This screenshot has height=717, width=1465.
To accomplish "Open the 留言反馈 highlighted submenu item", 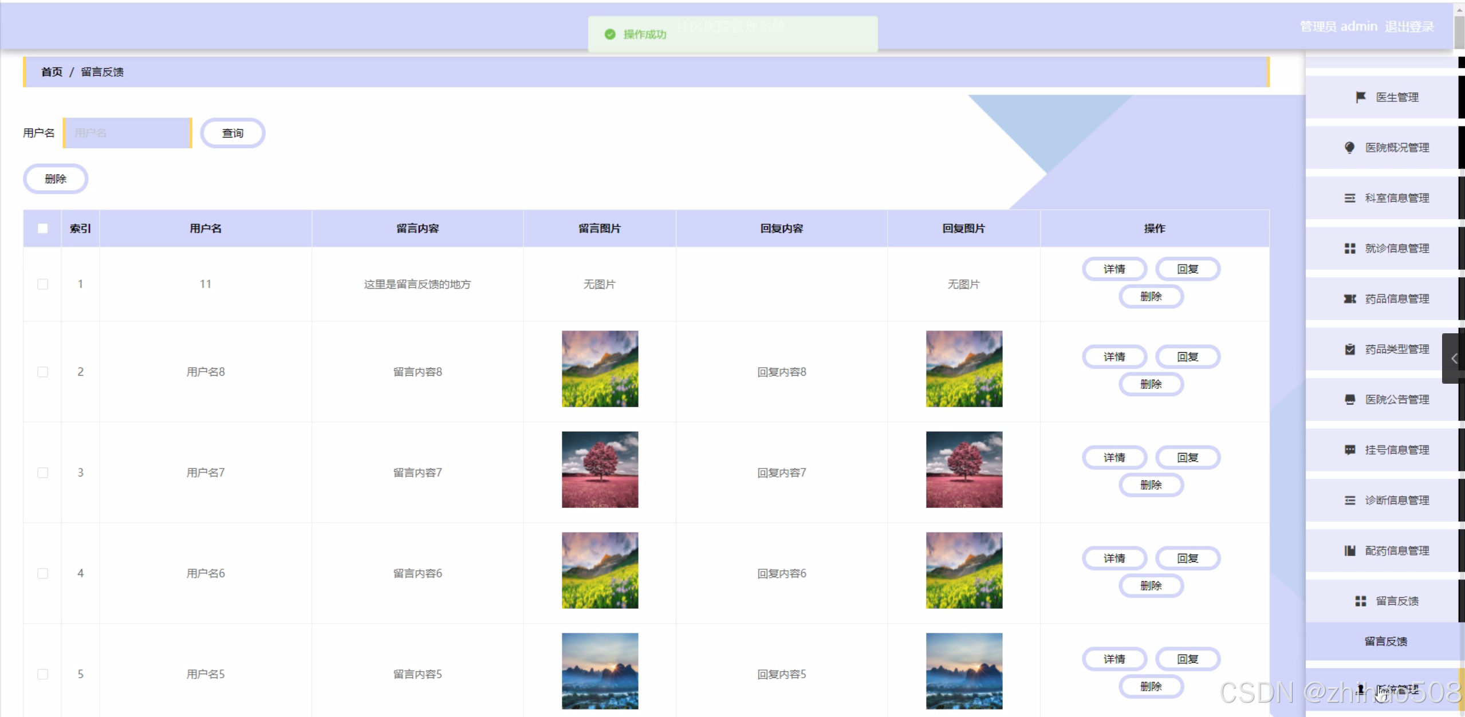I will click(x=1385, y=641).
